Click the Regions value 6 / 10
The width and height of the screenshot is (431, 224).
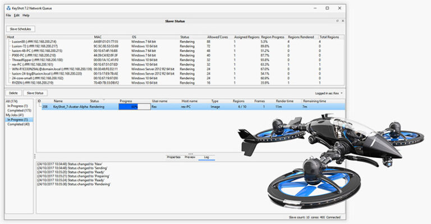pos(242,107)
